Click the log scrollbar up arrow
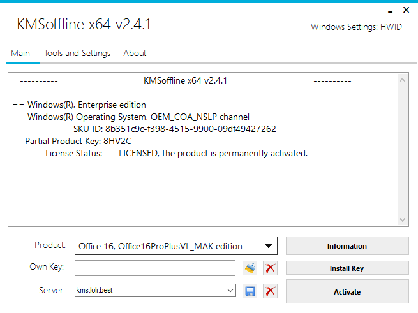The image size is (418, 313). [x=403, y=80]
